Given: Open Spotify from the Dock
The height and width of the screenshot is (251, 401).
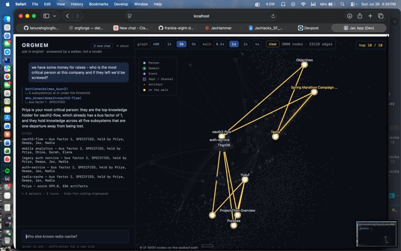Looking at the screenshot, I should [7, 171].
